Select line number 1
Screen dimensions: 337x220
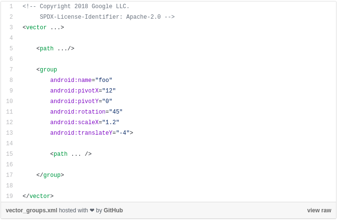pyautogui.click(x=11, y=7)
